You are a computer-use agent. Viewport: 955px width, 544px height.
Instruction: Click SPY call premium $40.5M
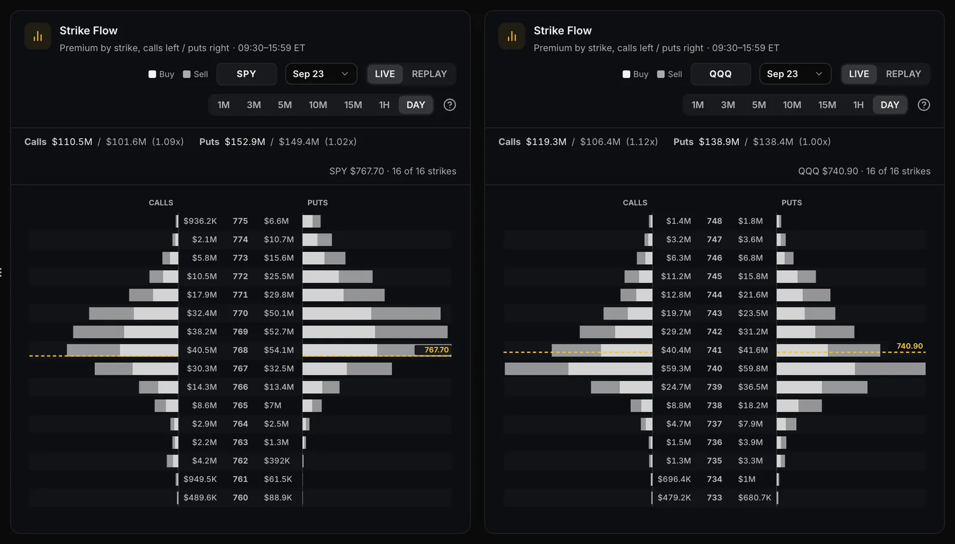(x=202, y=350)
